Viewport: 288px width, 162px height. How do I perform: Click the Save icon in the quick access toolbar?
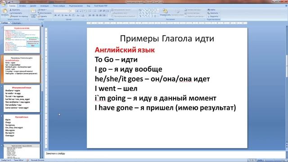click(x=9, y=2)
